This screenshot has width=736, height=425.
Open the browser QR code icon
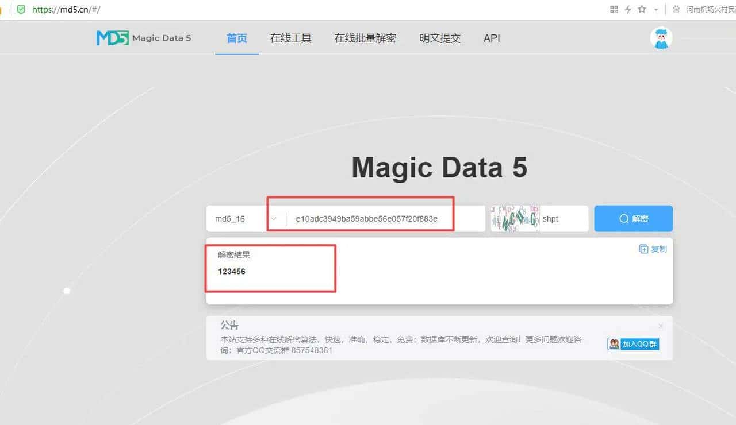pyautogui.click(x=614, y=9)
